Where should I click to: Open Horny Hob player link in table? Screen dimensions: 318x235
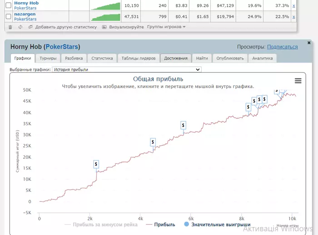(x=26, y=3)
